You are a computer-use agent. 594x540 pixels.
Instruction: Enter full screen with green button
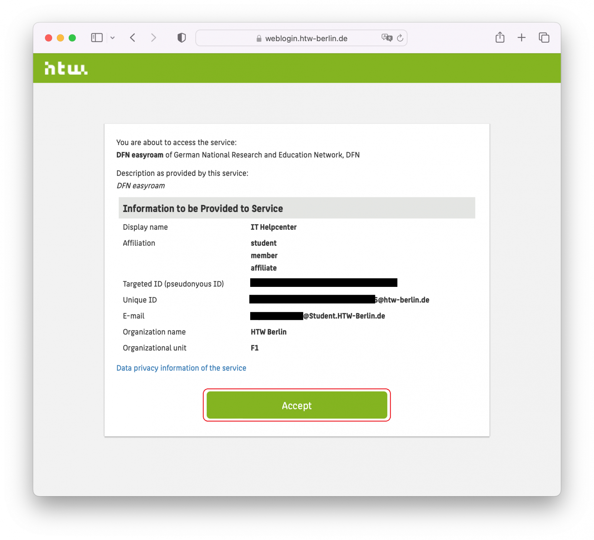[72, 38]
